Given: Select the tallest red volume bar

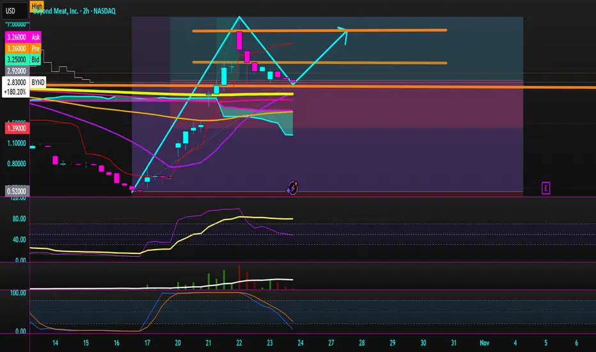Looking at the screenshot, I should [239, 277].
